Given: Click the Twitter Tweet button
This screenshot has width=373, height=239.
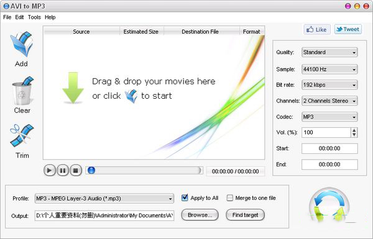Looking at the screenshot, I should click(348, 29).
